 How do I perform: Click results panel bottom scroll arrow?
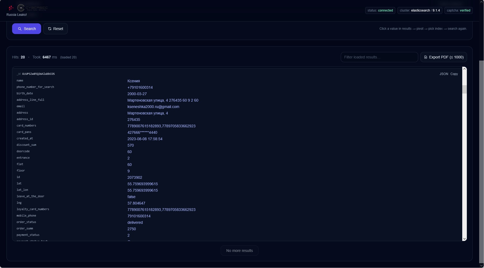point(464,239)
